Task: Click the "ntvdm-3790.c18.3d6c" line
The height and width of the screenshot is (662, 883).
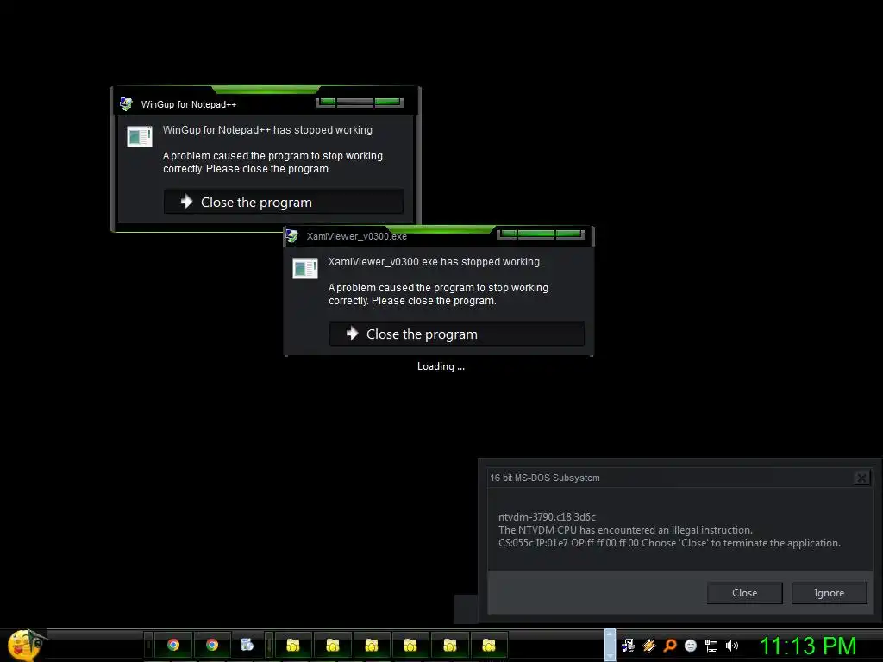Action: point(547,517)
